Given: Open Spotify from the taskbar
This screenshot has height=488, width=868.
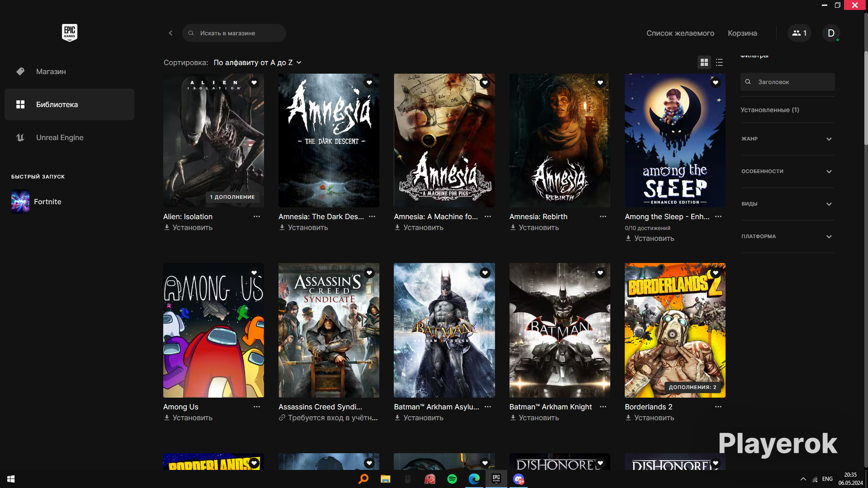Looking at the screenshot, I should (452, 479).
